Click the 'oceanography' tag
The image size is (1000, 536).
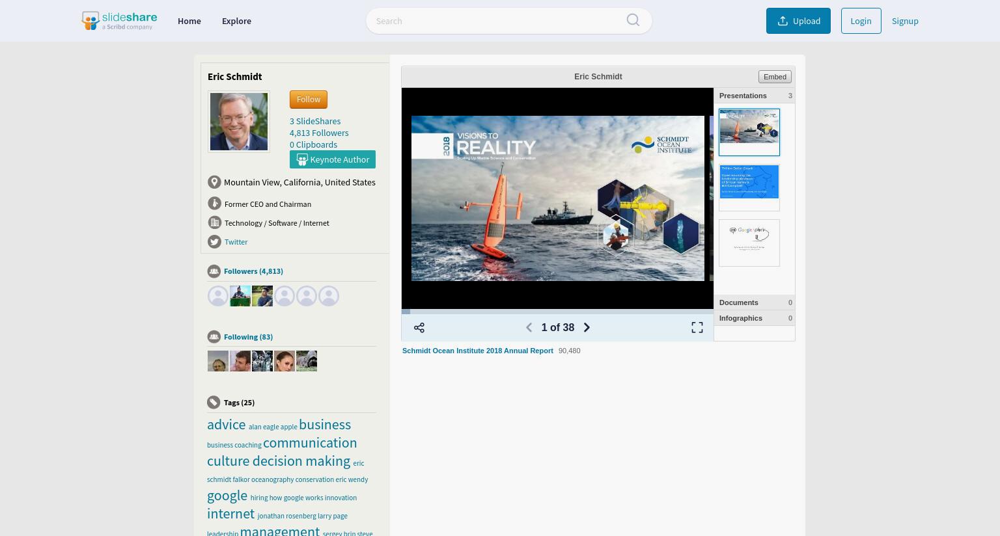pos(272,479)
